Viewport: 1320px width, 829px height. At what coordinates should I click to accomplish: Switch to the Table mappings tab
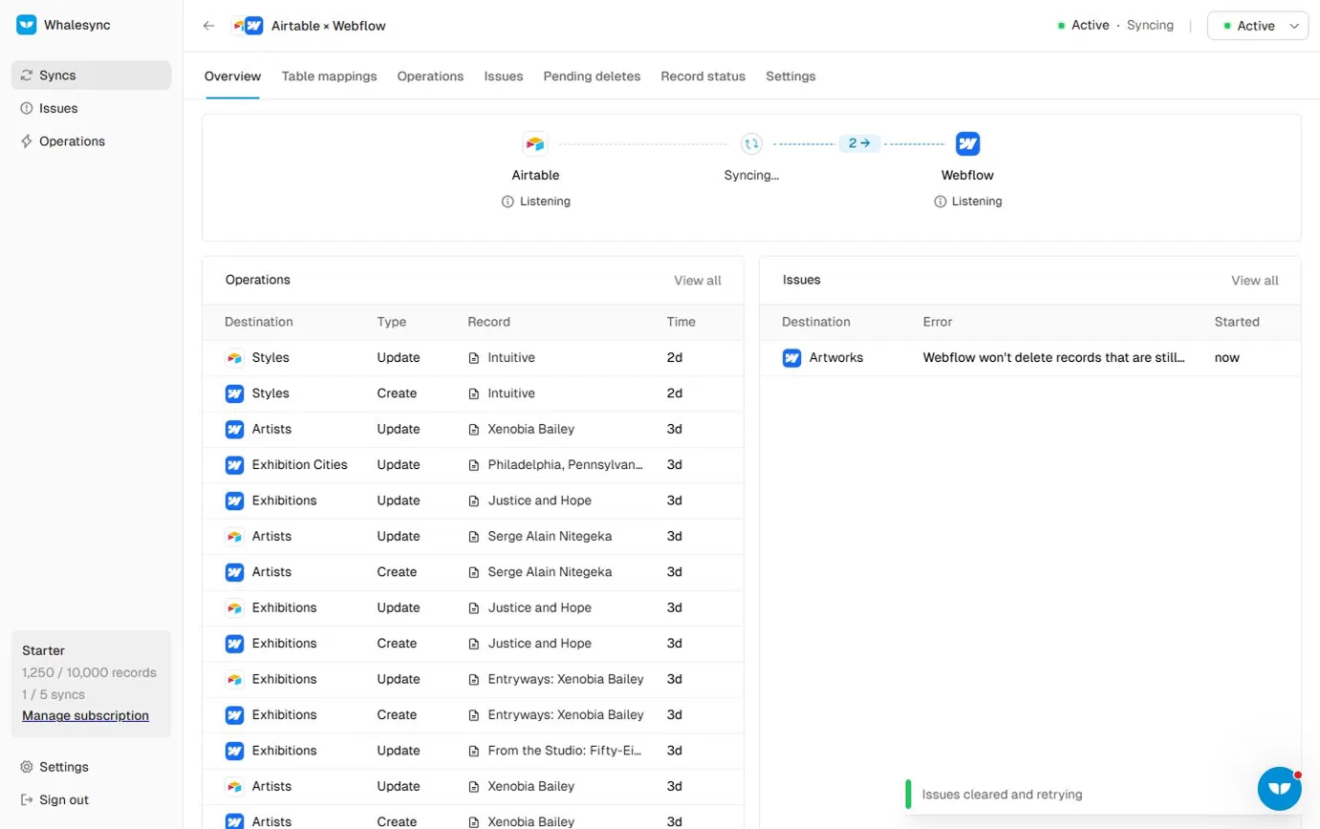329,76
